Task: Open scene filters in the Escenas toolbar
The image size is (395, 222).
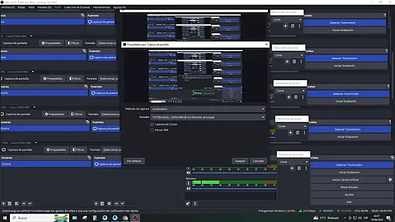Action: (17, 203)
